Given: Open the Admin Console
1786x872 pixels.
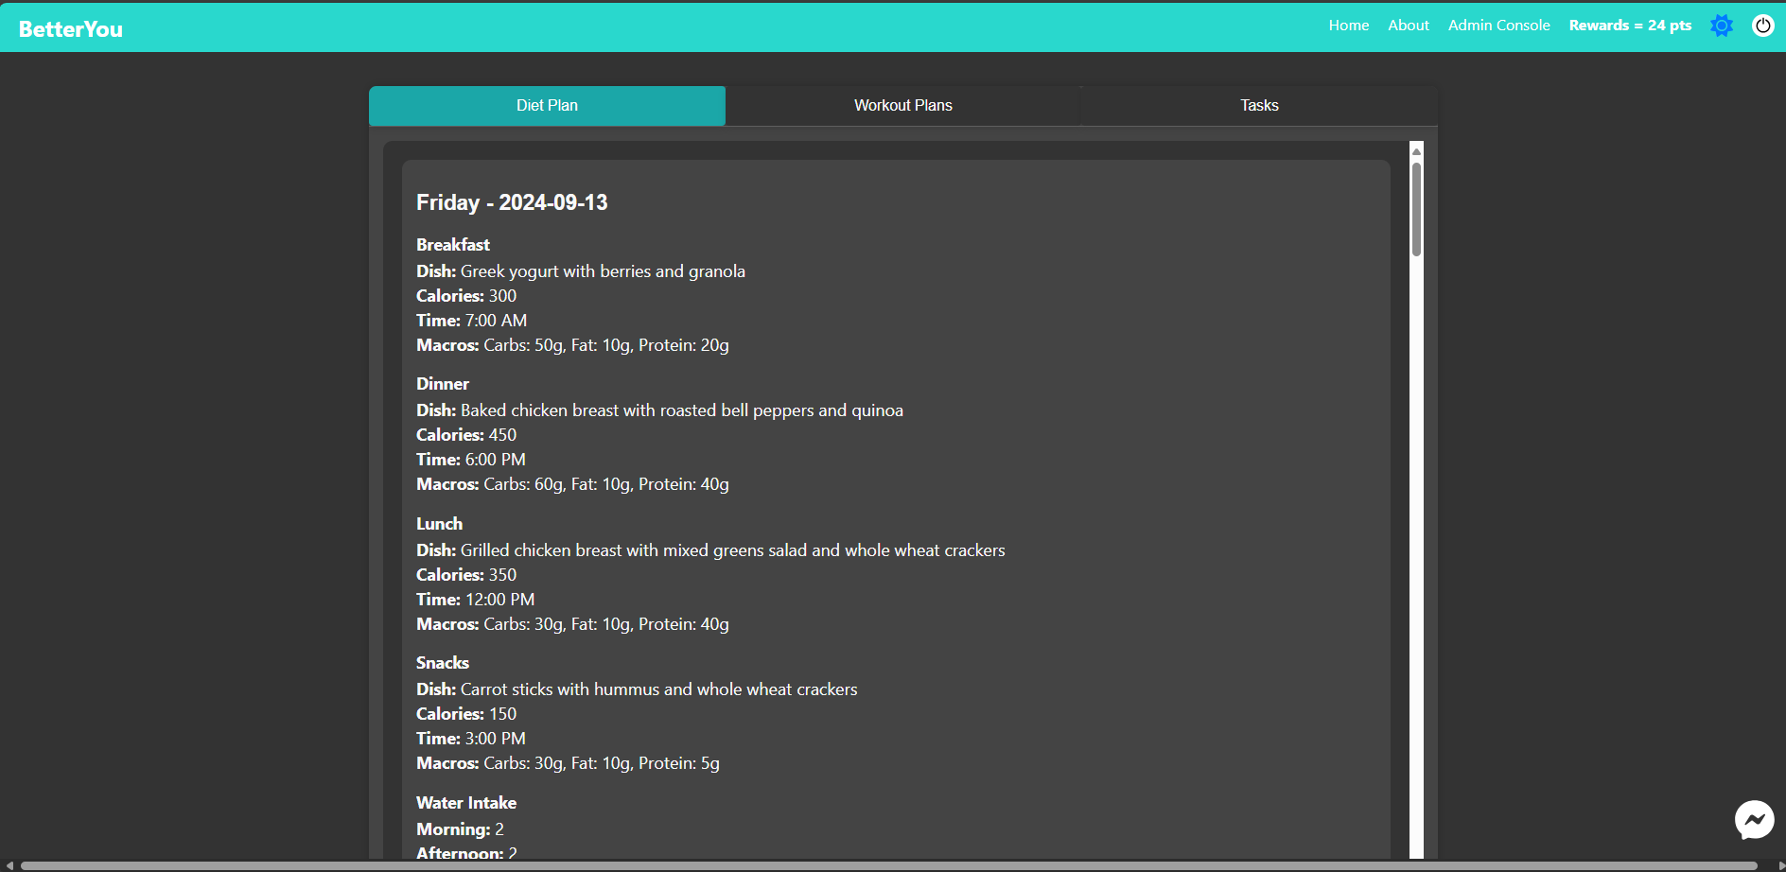Looking at the screenshot, I should 1499,26.
